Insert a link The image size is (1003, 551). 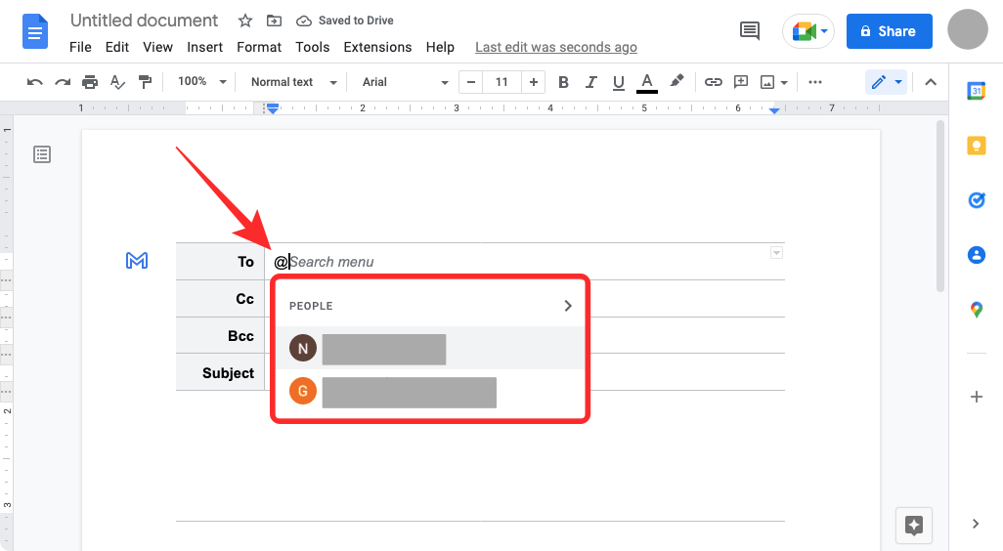714,82
